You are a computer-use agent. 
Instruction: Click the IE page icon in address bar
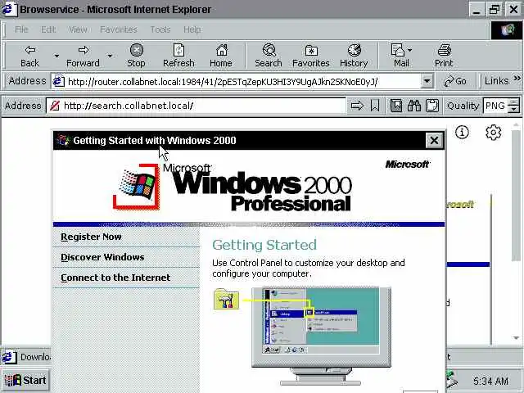tap(58, 81)
